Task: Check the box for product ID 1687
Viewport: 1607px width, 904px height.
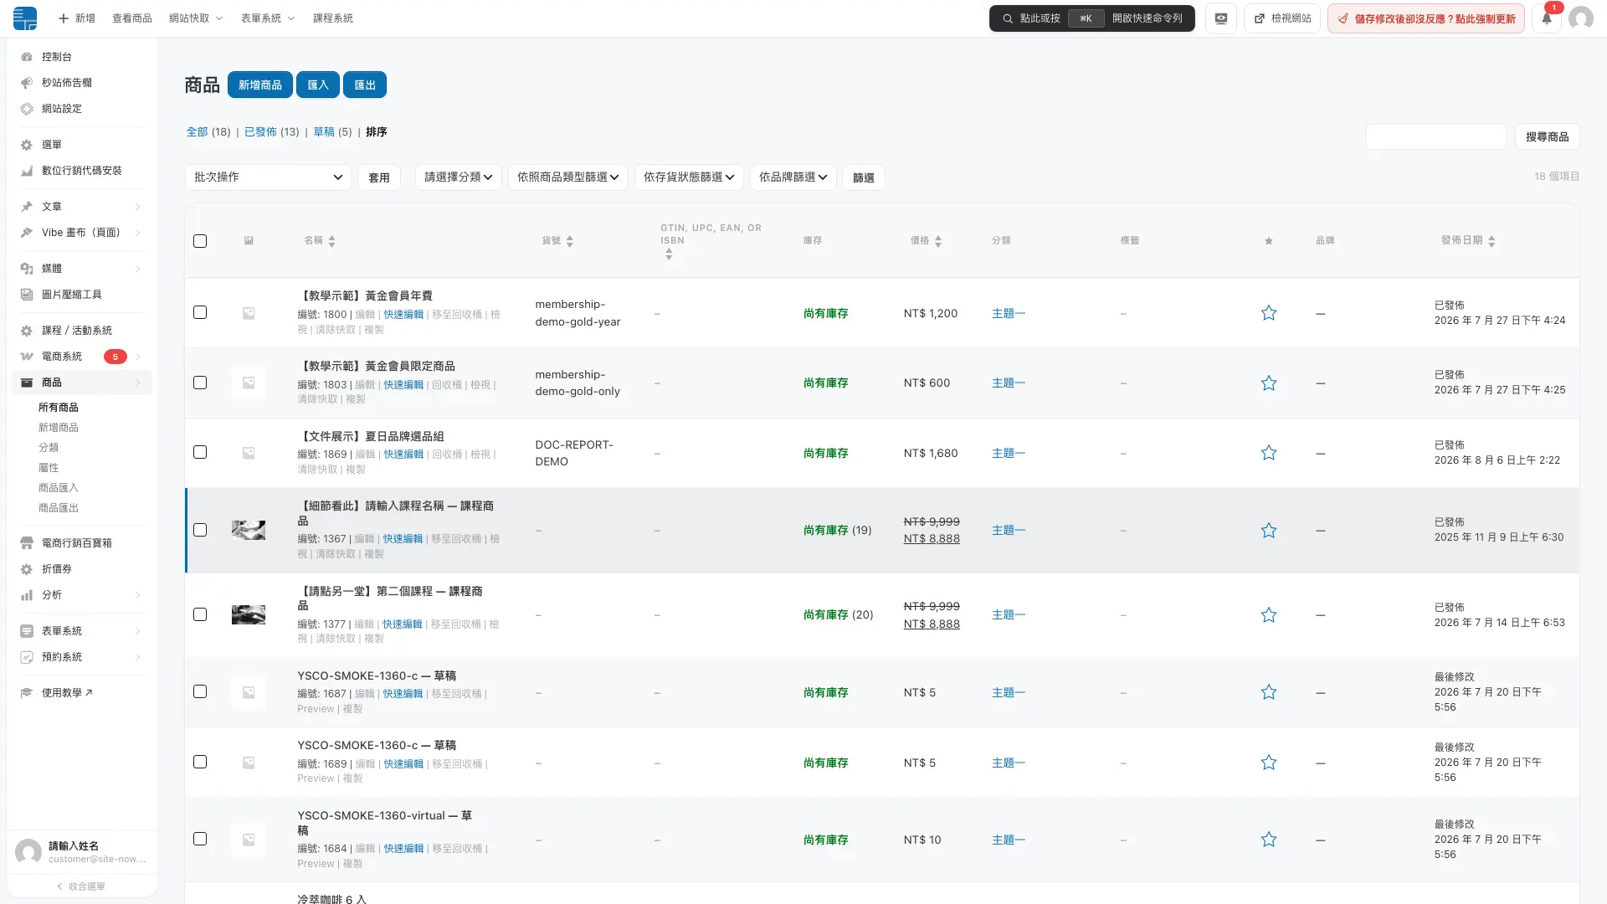Action: [200, 691]
